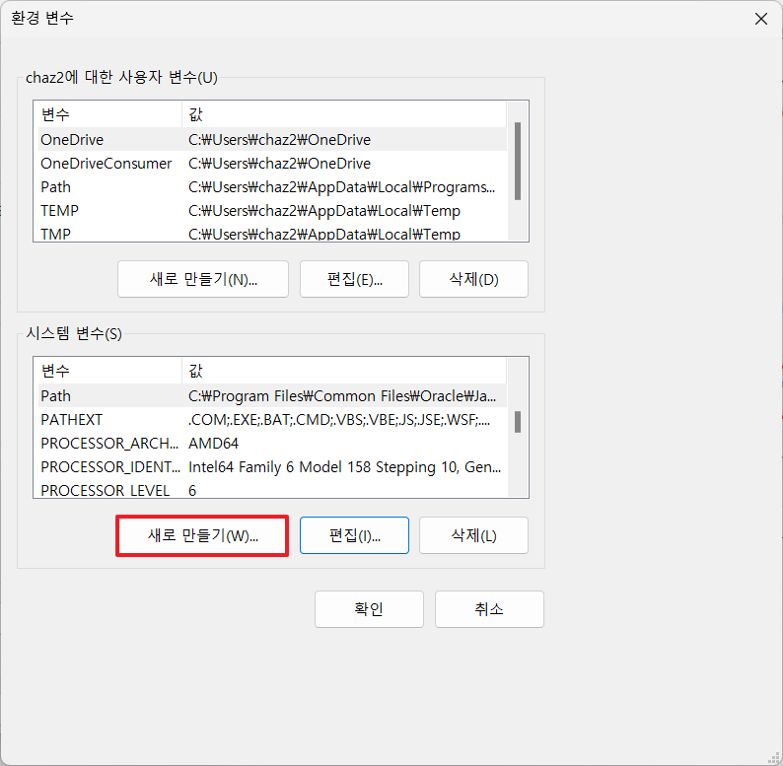Click the AppData\Local\Programs... path value
The height and width of the screenshot is (766, 783).
pos(341,186)
